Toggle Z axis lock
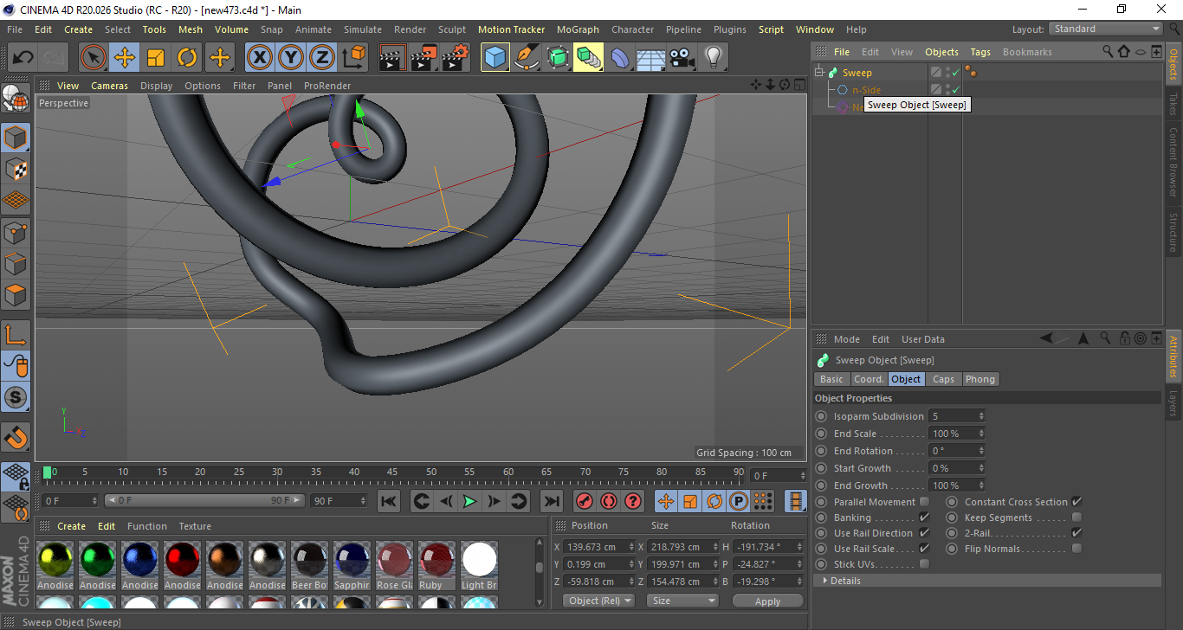1183x630 pixels. coord(321,58)
